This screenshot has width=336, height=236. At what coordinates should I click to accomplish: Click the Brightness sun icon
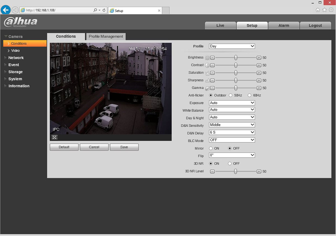tap(207, 58)
